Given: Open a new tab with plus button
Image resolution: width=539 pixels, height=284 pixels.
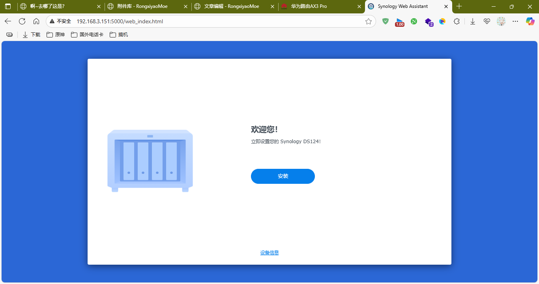Looking at the screenshot, I should pyautogui.click(x=459, y=6).
